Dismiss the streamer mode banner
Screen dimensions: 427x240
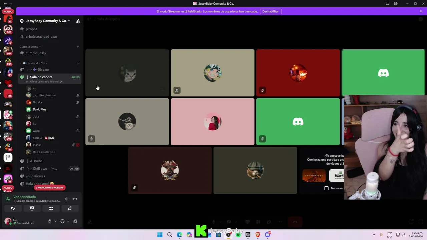pos(421,11)
